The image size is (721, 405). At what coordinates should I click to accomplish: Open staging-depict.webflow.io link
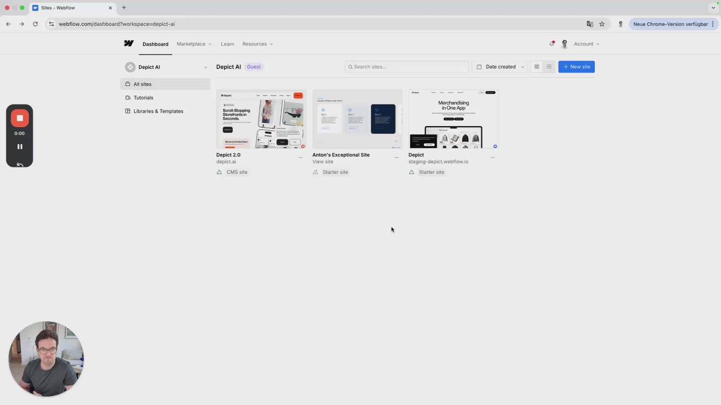438,161
